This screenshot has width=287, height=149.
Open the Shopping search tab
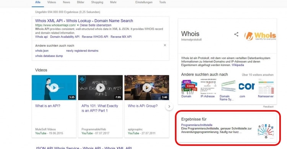tap(97, 2)
